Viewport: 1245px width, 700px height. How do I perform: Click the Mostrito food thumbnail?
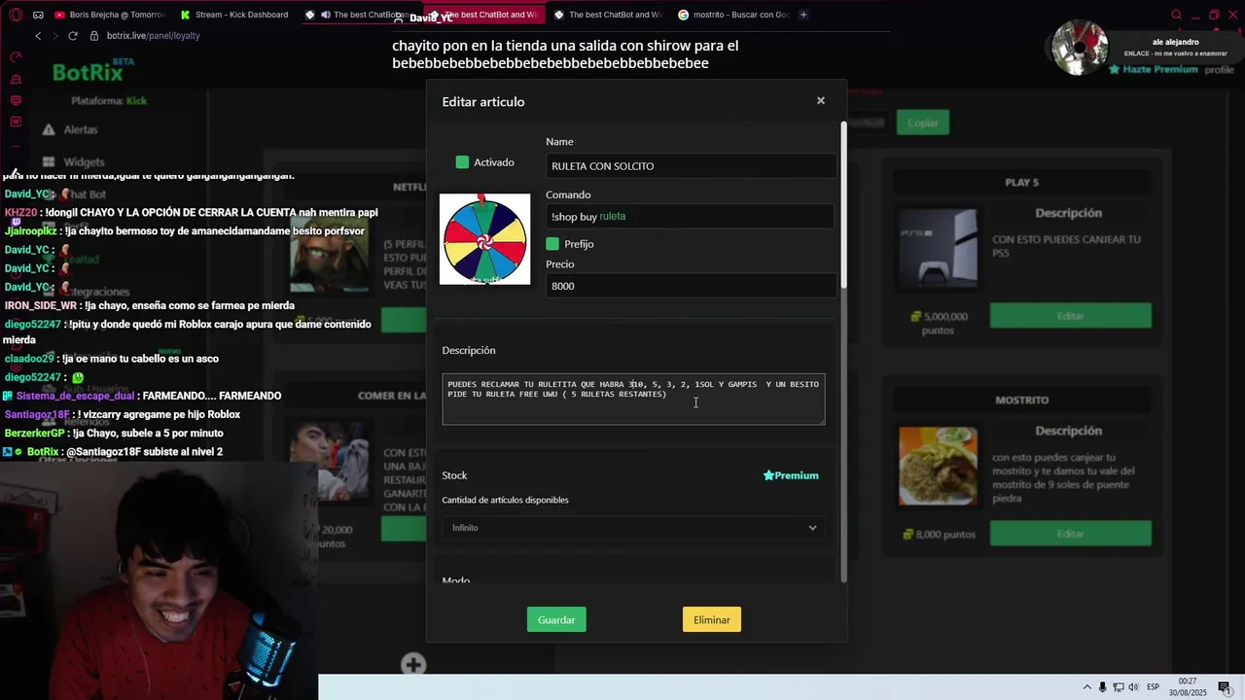pyautogui.click(x=938, y=466)
